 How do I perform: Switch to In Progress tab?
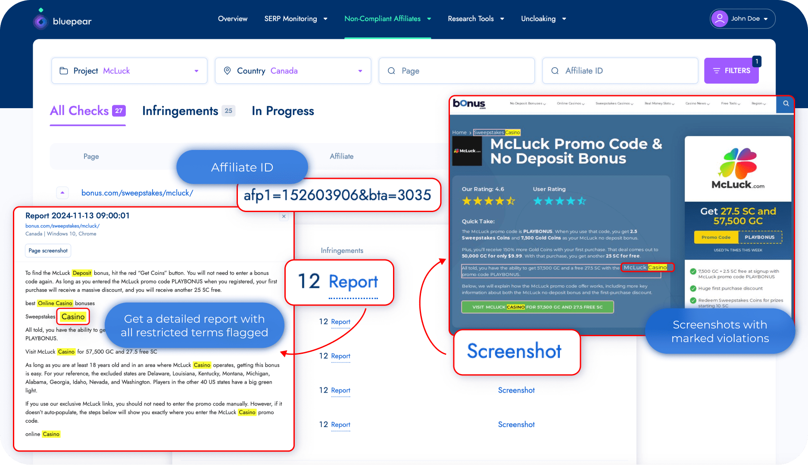tap(283, 111)
